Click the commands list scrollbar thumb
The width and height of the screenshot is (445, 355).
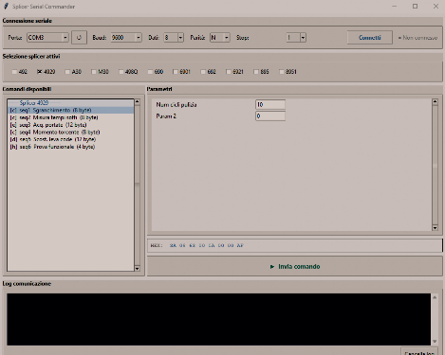tap(138, 144)
